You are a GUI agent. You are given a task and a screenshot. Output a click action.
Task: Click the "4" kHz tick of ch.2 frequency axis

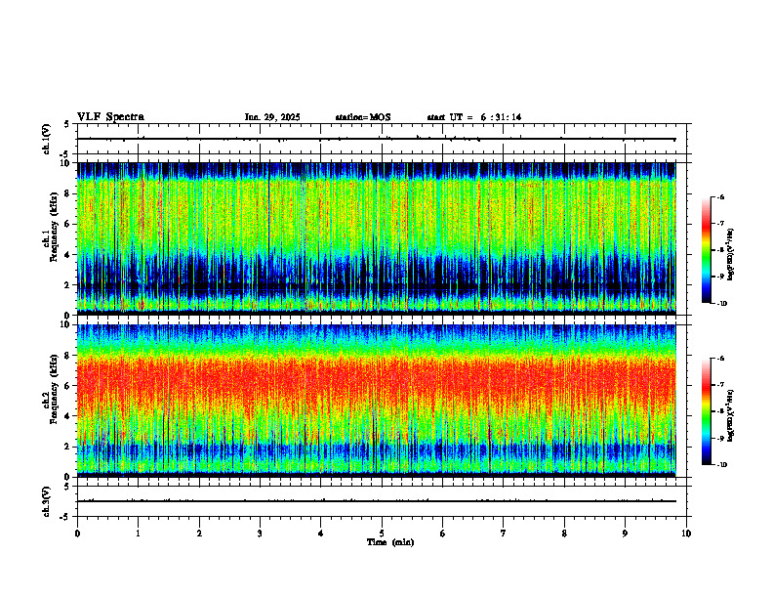(68, 416)
